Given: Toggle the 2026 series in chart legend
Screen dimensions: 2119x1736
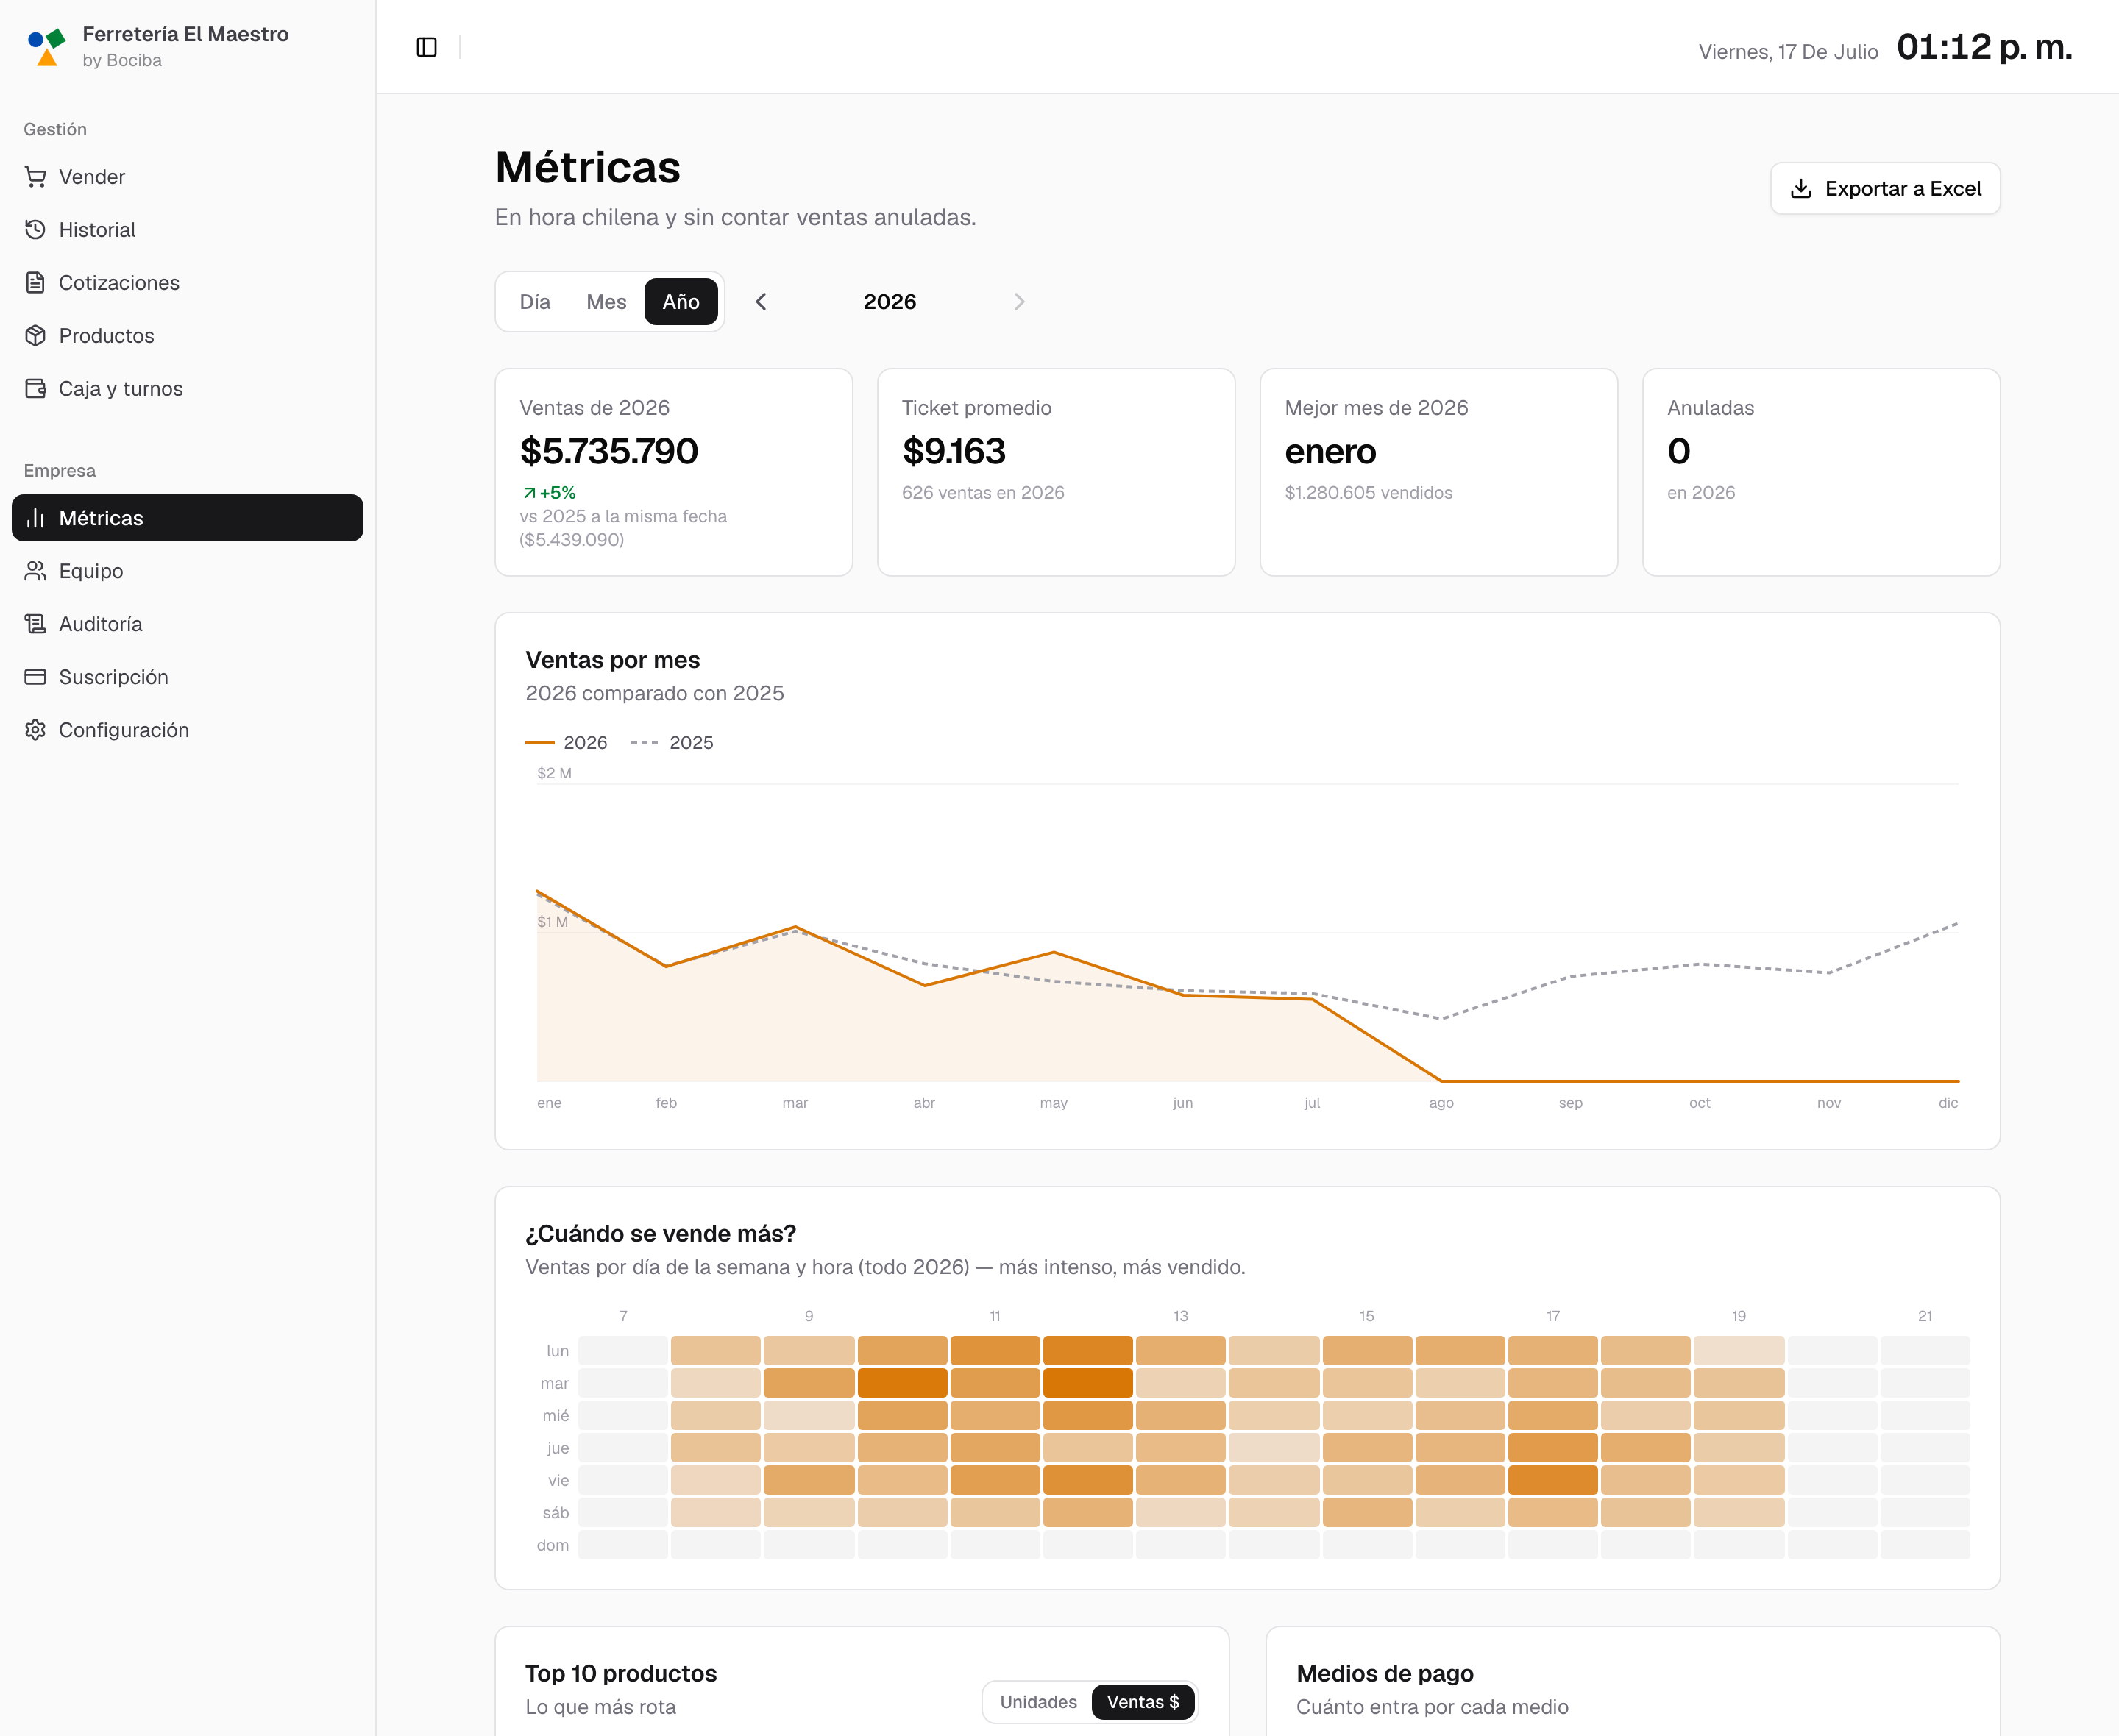Looking at the screenshot, I should click(566, 743).
